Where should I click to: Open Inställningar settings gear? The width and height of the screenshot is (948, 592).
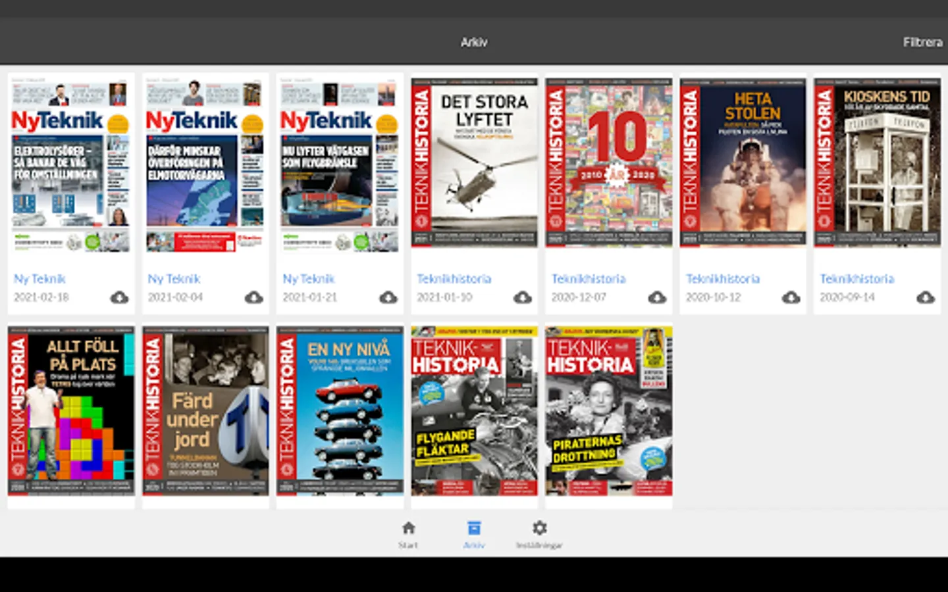[x=540, y=528]
